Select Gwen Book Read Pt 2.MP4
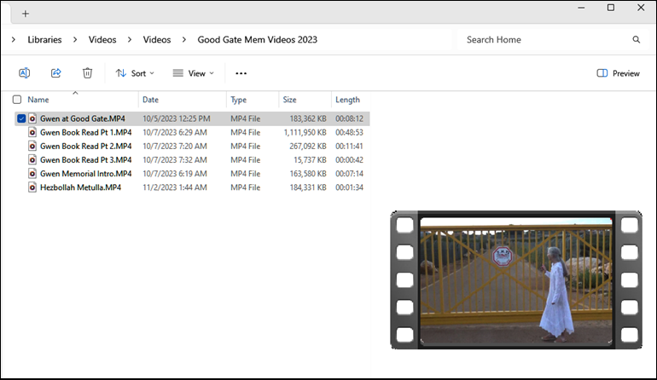Viewport: 657px width, 380px height. click(86, 147)
